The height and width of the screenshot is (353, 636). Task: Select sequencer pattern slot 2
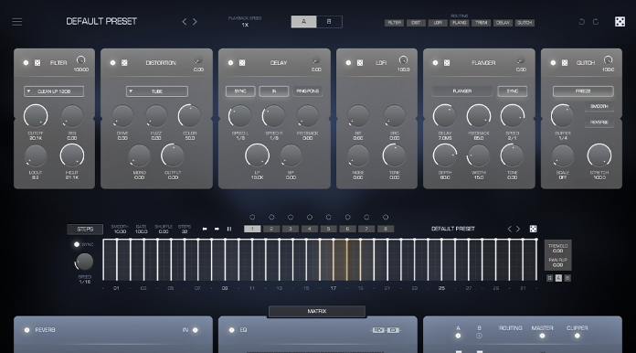(x=271, y=229)
